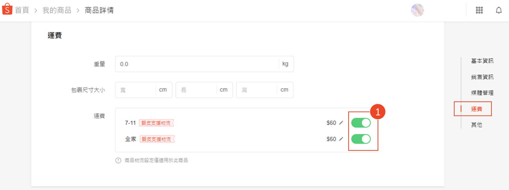Screen dimensions: 509x190
Task: Go to 首頁 breadcrumb link
Action: (x=22, y=10)
